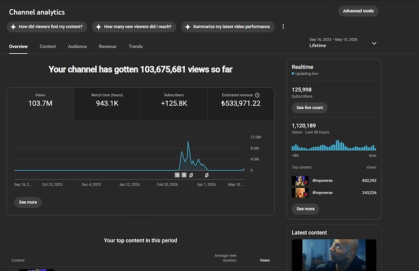419x271 pixels.
Task: Expand the Lifetime date range dropdown
Action: click(x=374, y=43)
